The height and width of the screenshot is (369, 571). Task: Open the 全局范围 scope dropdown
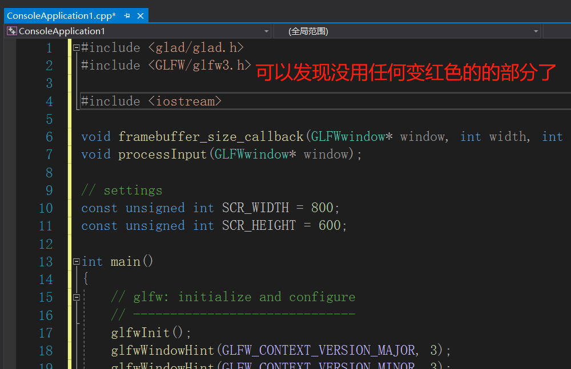tap(536, 31)
